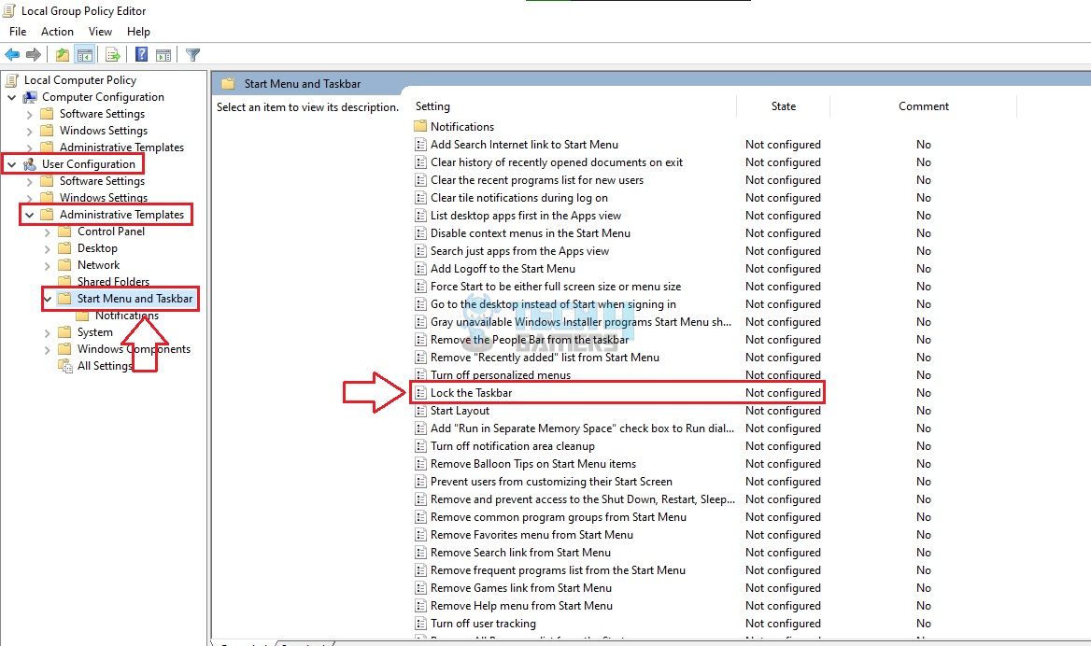Open the View menu
The height and width of the screenshot is (646, 1091).
[x=100, y=31]
